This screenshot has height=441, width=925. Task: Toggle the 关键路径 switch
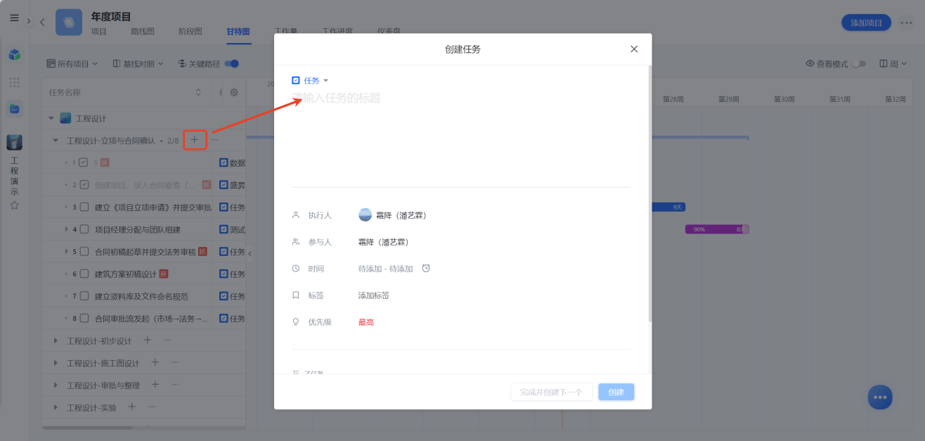(232, 63)
